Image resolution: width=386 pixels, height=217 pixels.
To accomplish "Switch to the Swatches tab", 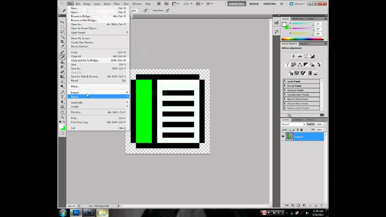I will 297,19.
